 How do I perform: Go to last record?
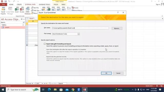point(45,84)
